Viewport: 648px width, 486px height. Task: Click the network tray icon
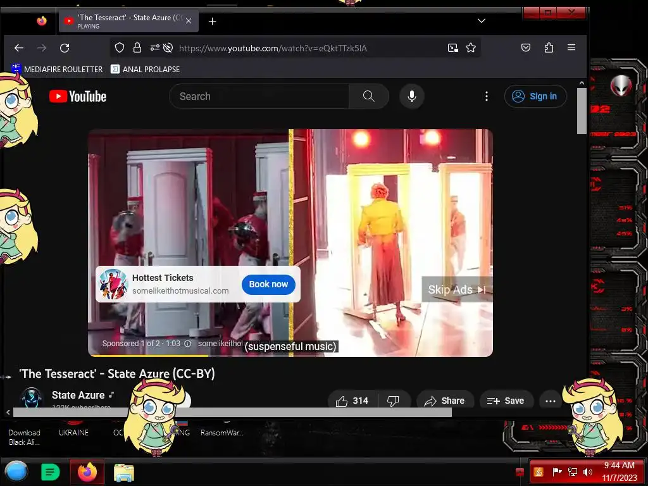coord(572,471)
